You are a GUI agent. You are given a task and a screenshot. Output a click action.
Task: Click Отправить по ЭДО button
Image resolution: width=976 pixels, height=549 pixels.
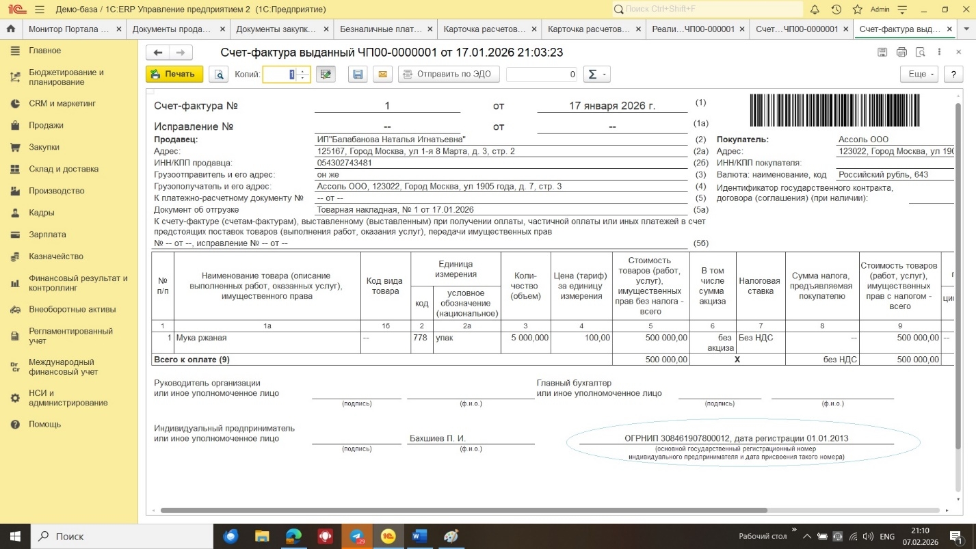pos(449,75)
